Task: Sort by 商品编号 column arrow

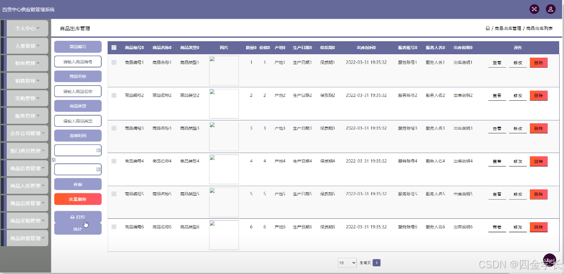Action: click(x=144, y=48)
